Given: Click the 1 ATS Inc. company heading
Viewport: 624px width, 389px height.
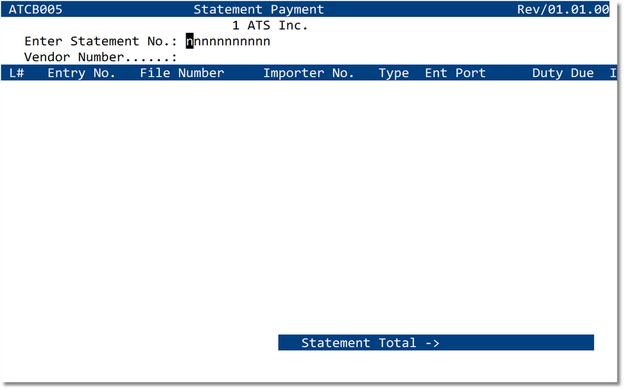Looking at the screenshot, I should pos(270,25).
